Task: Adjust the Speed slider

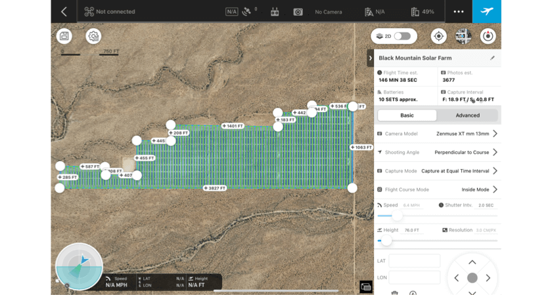Action: coord(397,216)
